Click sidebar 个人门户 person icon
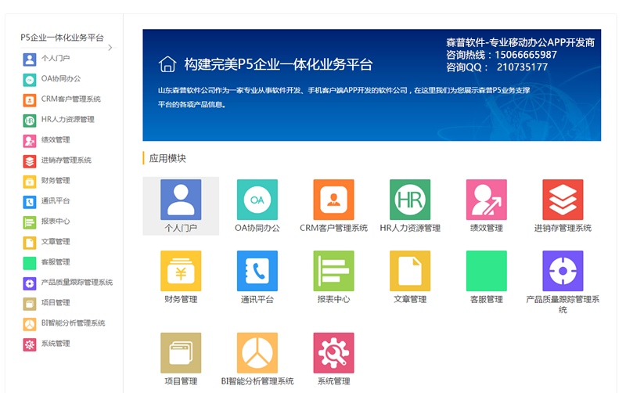 (30, 59)
